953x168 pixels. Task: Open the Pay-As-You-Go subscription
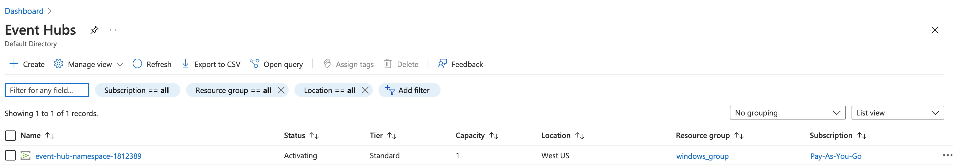click(x=835, y=156)
